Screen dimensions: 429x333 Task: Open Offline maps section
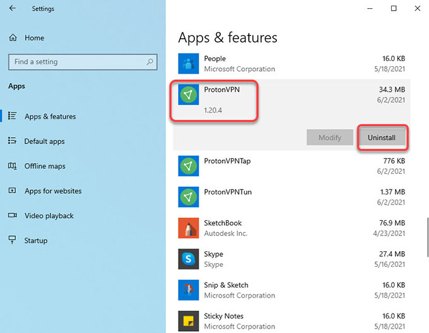tap(45, 166)
